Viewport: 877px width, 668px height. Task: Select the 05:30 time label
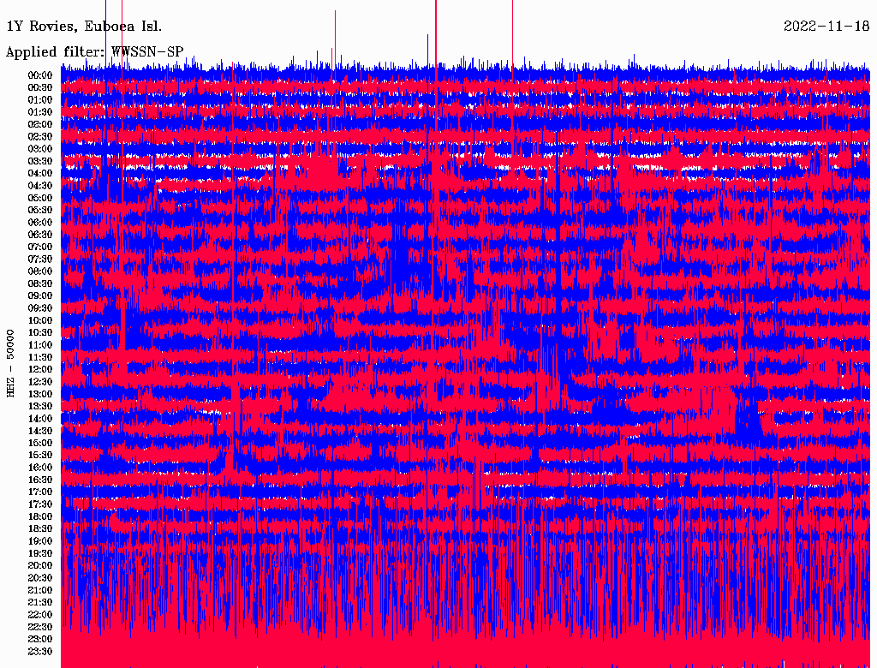pyautogui.click(x=40, y=211)
